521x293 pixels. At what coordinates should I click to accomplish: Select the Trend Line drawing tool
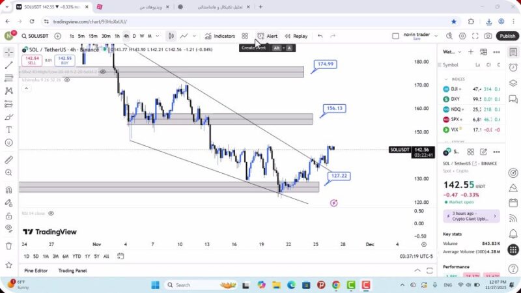[x=8, y=65]
